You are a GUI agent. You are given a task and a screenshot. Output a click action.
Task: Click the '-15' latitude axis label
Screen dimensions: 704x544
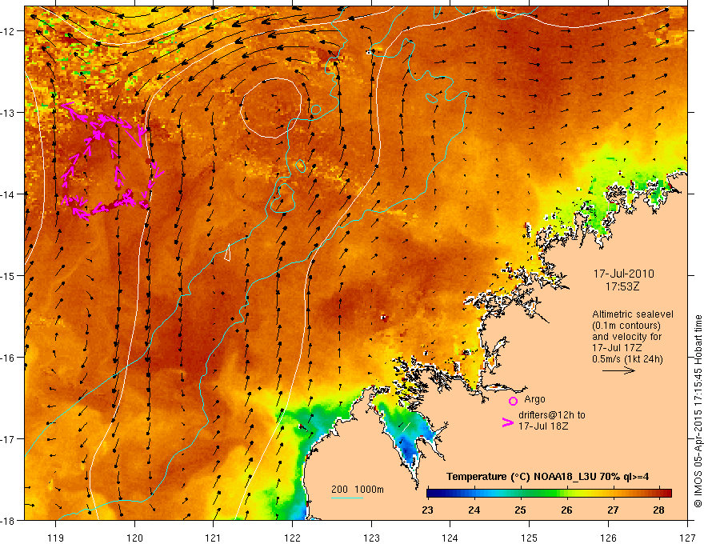(x=9, y=276)
